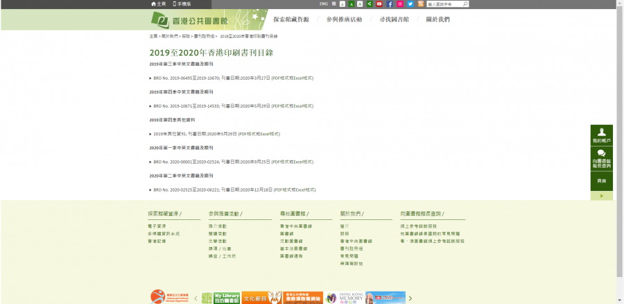Open the 參與推廣活動 menu

point(344,19)
